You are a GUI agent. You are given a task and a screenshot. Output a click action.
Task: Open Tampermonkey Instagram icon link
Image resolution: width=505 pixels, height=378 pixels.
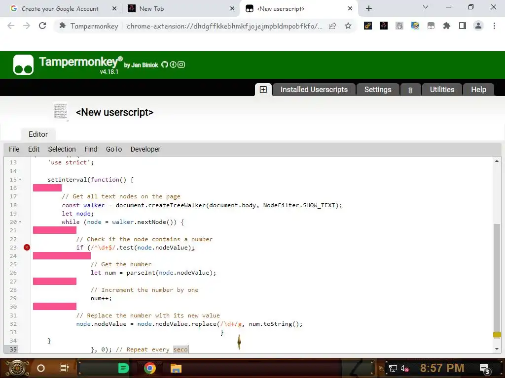[181, 64]
